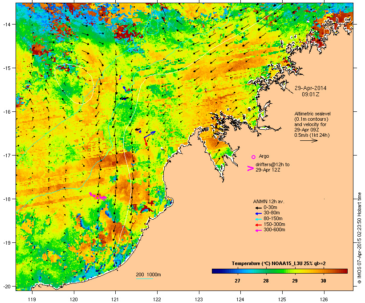Screen dimensions: 365x303
Task: Click the Argo legend label
Action: (264, 156)
